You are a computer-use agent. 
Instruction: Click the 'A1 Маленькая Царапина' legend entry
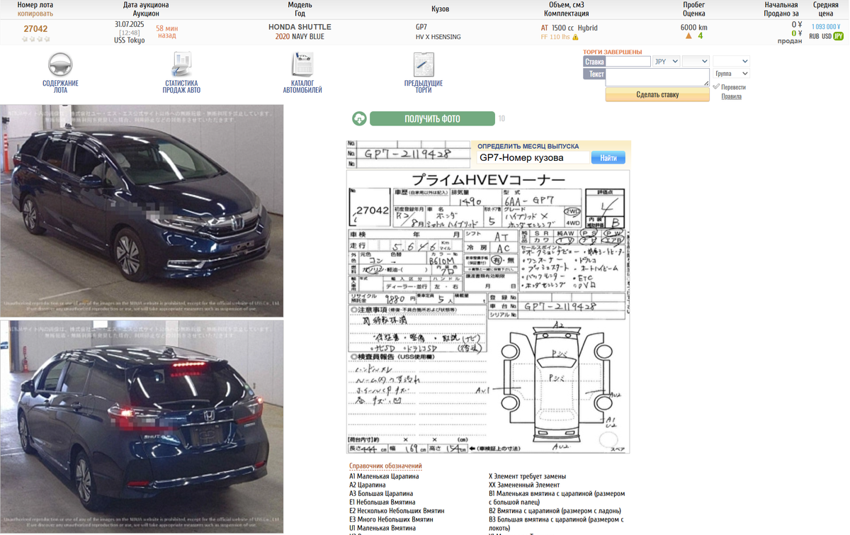click(x=384, y=476)
